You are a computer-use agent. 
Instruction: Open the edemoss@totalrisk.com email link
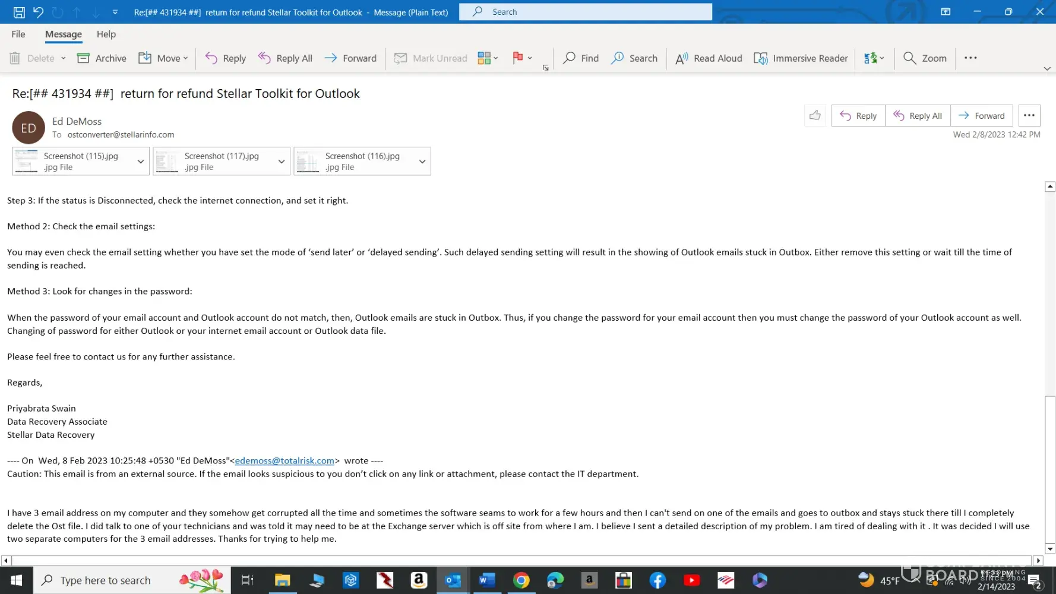coord(284,461)
